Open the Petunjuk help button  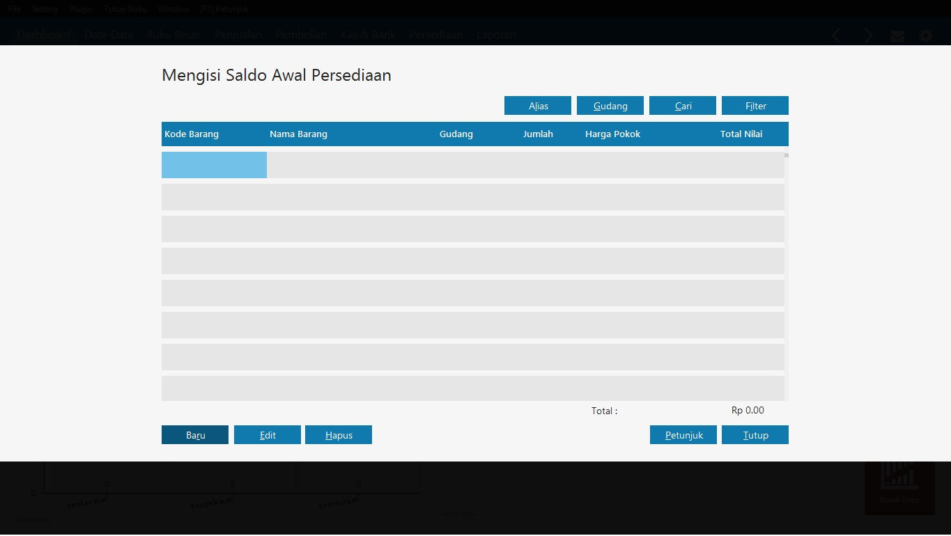coord(683,435)
